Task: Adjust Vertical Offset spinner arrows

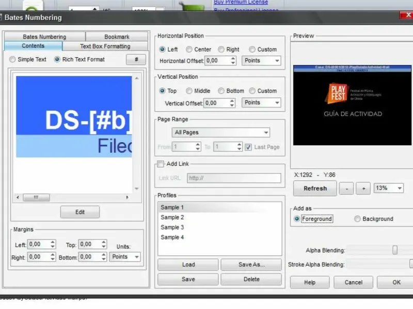Action: click(x=232, y=102)
